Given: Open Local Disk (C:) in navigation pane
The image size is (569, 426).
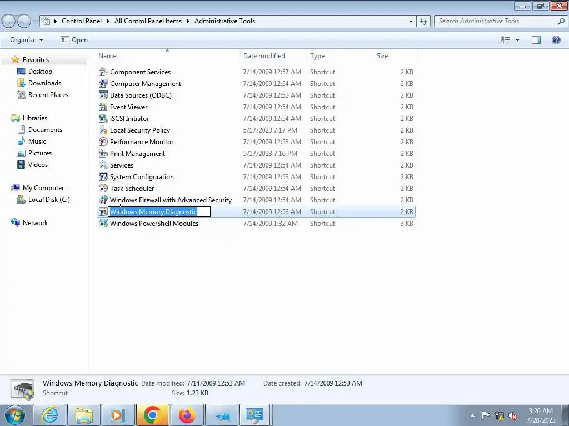Looking at the screenshot, I should (49, 200).
